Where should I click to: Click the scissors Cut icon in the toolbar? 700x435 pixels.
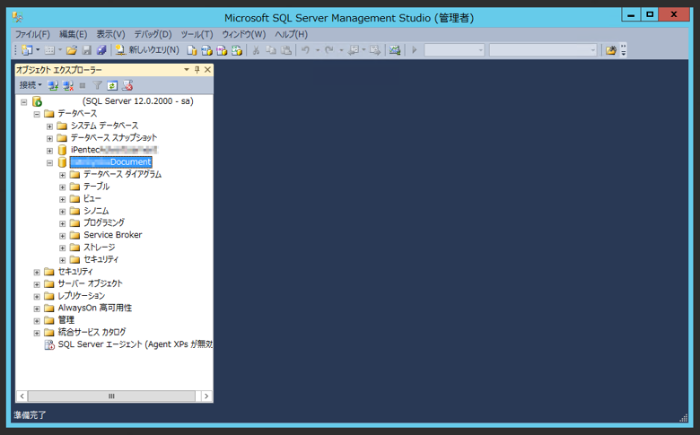[257, 50]
